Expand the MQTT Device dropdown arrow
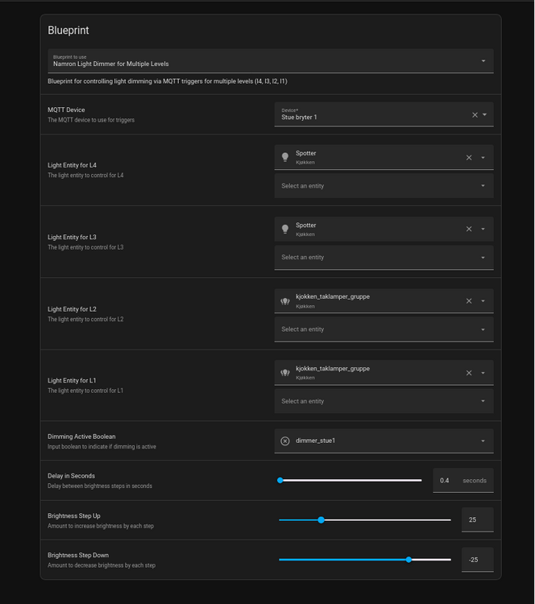The height and width of the screenshot is (604, 535). 484,115
